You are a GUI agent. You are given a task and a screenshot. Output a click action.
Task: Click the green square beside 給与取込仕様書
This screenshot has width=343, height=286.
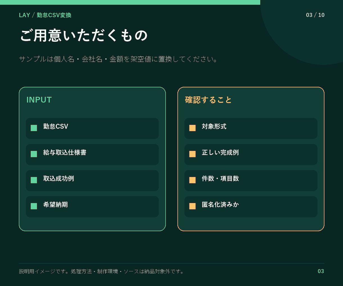click(34, 154)
